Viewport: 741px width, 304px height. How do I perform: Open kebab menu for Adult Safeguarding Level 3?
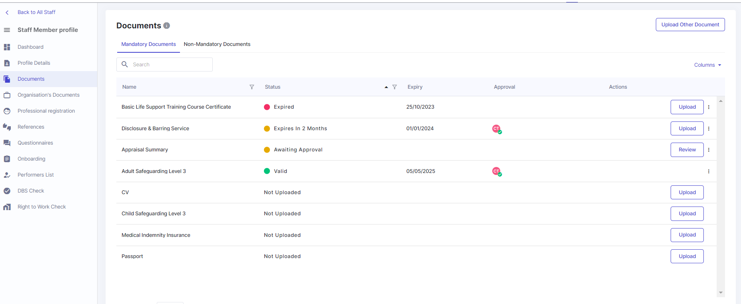[709, 171]
